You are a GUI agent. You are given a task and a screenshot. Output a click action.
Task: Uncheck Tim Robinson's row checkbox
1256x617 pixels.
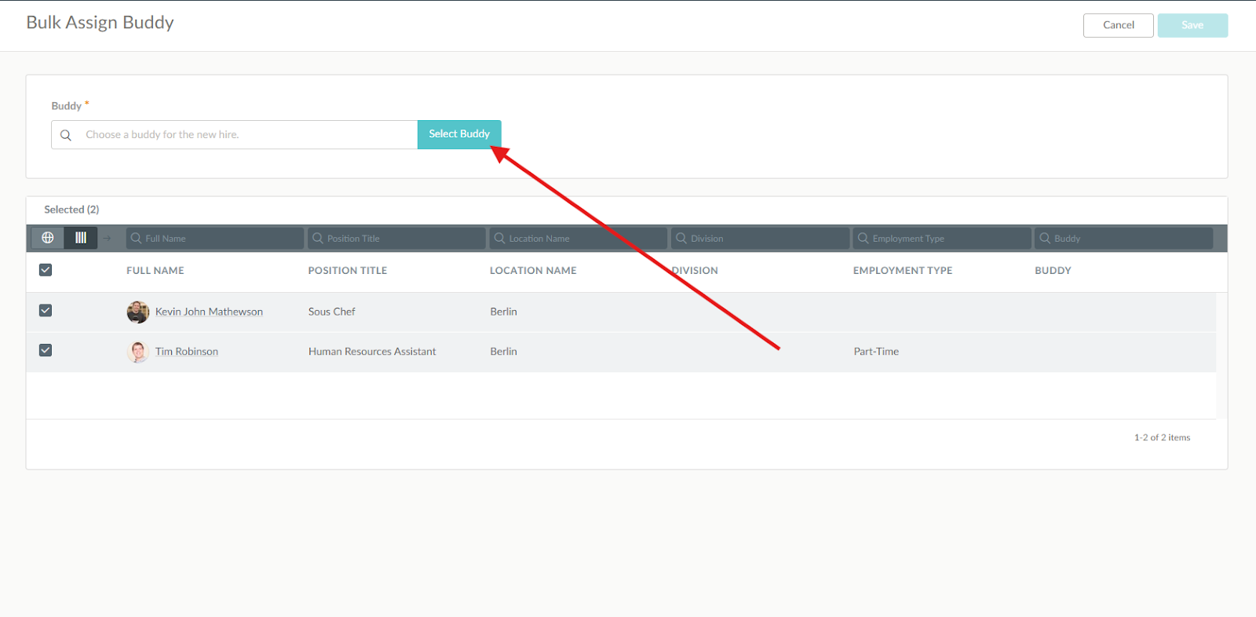point(46,350)
